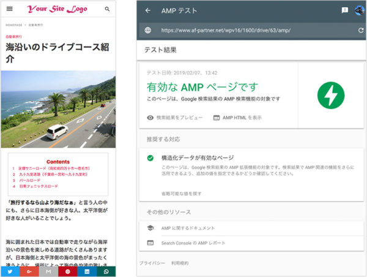367x277 pixels.
Task: Open the account avatar in AMP test header
Action: coord(360,10)
